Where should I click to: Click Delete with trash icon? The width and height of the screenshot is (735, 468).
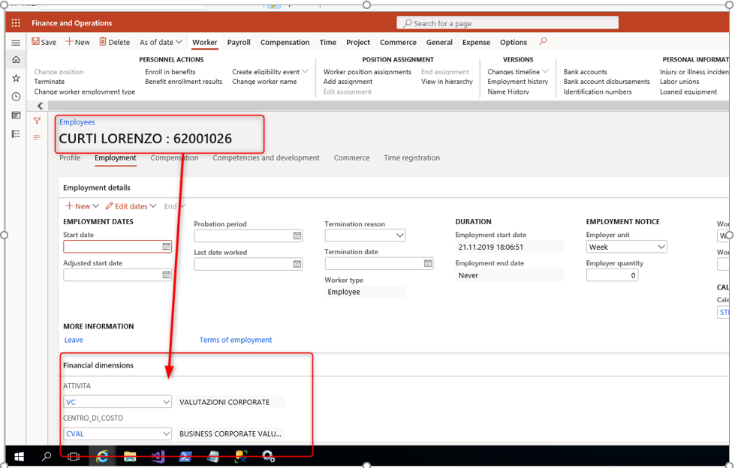(x=114, y=42)
